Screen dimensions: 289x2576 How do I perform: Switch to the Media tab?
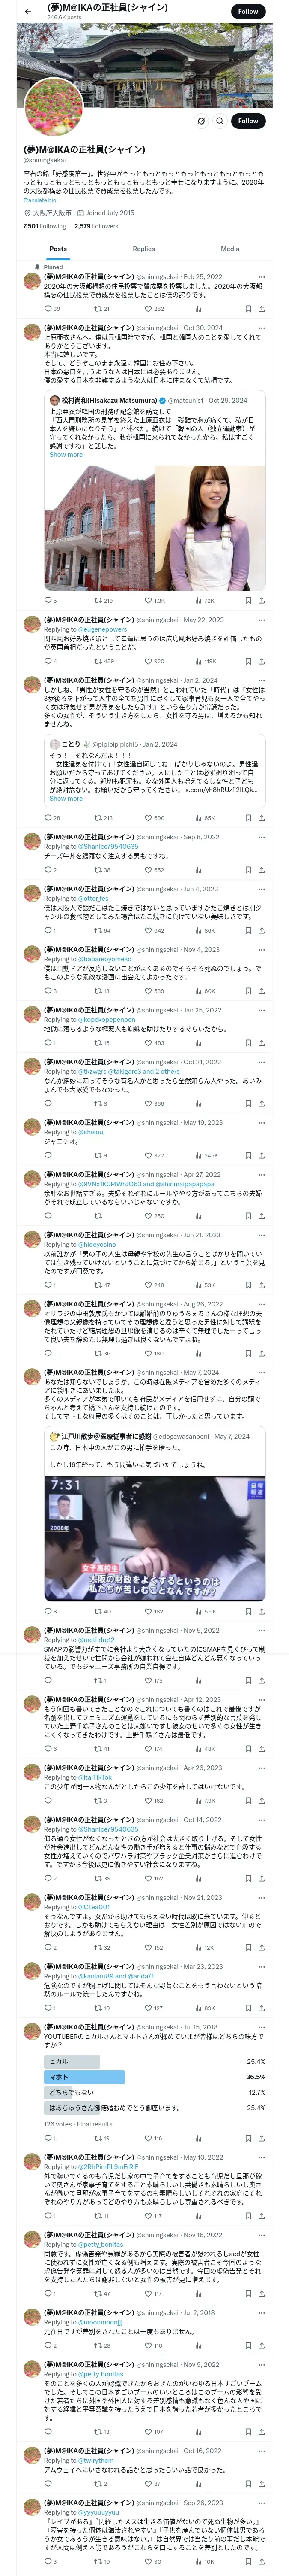[x=230, y=249]
